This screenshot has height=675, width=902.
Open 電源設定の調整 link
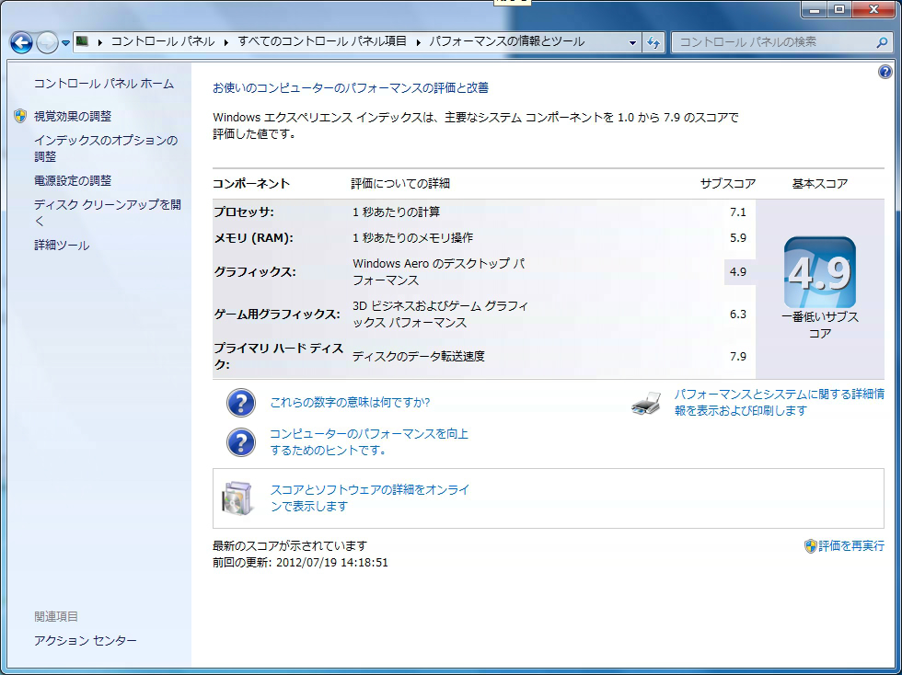point(73,180)
